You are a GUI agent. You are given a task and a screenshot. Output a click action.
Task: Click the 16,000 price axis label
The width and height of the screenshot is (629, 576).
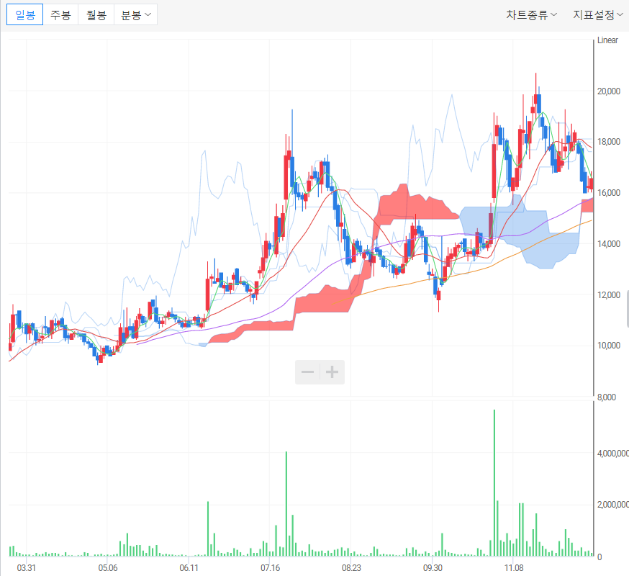(x=609, y=193)
